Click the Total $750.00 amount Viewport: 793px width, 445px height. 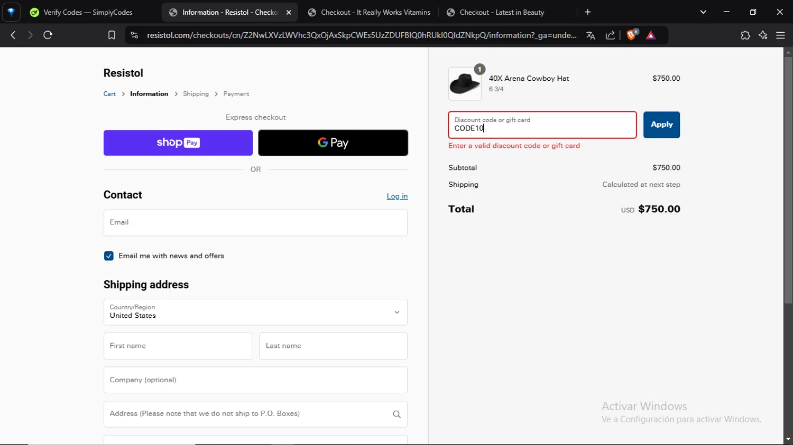pyautogui.click(x=659, y=209)
